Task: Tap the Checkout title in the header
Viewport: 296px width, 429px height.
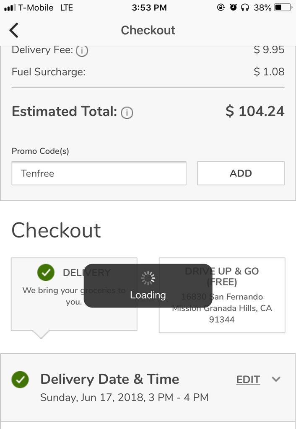Action: pos(148,30)
